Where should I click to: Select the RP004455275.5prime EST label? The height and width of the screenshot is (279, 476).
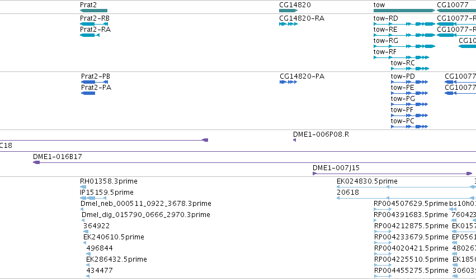point(411,271)
